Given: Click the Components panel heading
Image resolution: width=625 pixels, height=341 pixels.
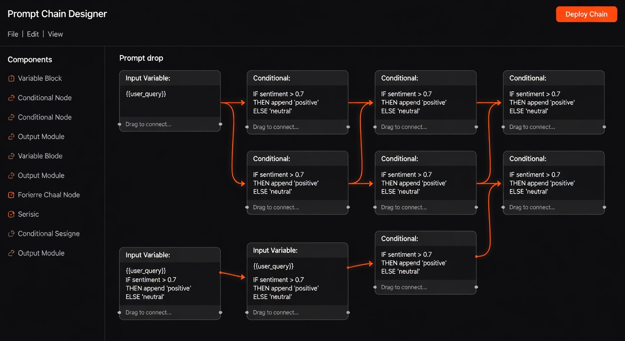Looking at the screenshot, I should tap(29, 59).
